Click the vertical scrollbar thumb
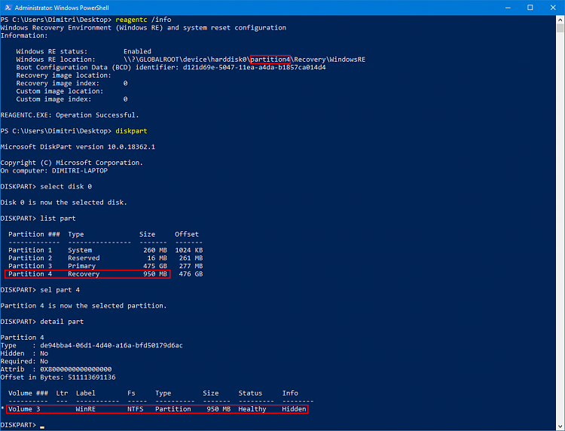 pos(560,28)
